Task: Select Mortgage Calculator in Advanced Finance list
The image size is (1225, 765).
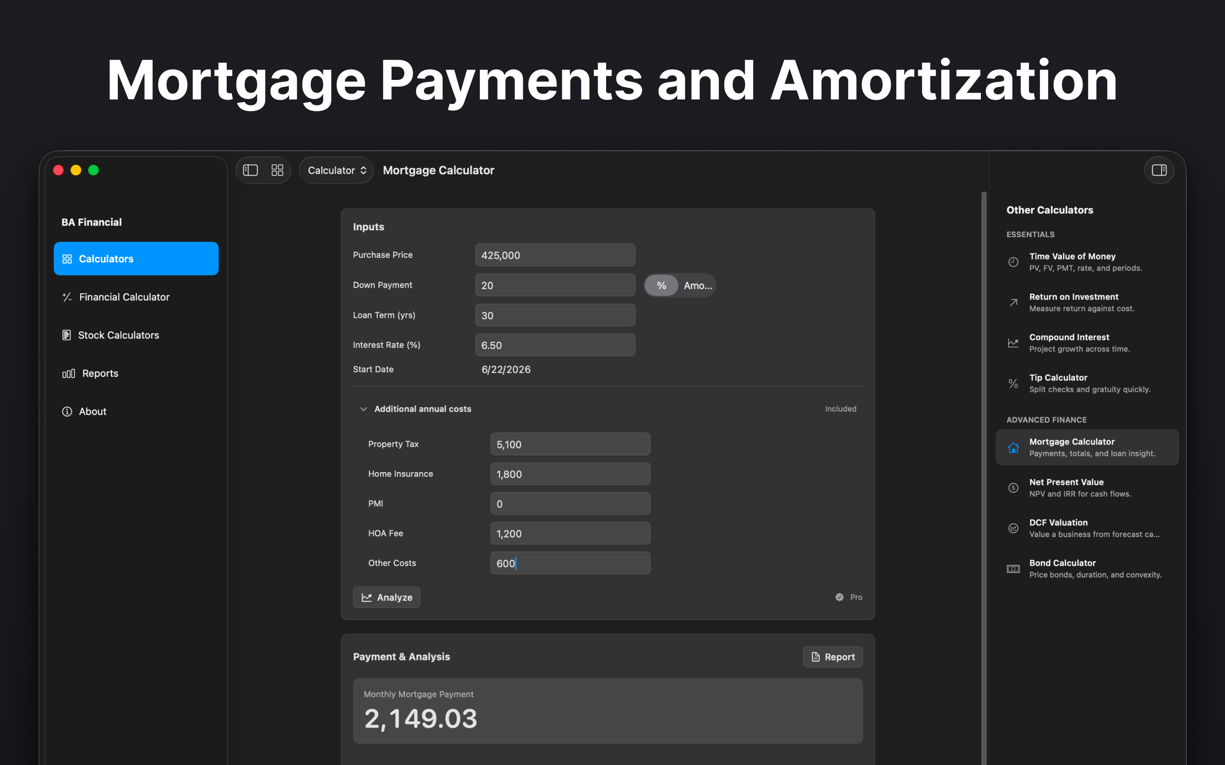Action: 1087,447
